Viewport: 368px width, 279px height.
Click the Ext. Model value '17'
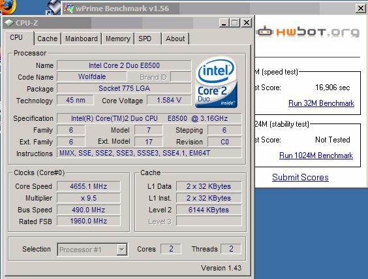(149, 142)
